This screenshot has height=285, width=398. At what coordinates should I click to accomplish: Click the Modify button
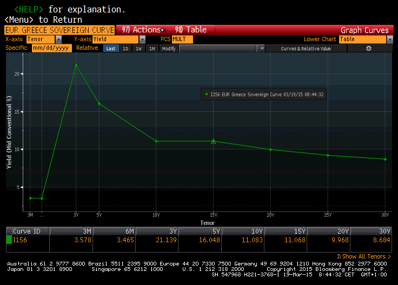coord(169,49)
